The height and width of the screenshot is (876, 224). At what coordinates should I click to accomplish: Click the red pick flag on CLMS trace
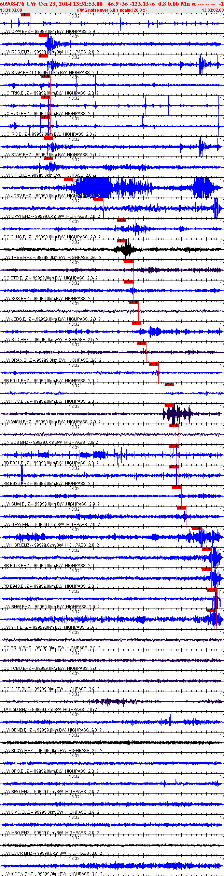click(x=121, y=220)
